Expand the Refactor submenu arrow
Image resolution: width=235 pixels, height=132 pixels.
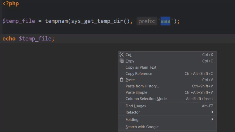(212, 112)
